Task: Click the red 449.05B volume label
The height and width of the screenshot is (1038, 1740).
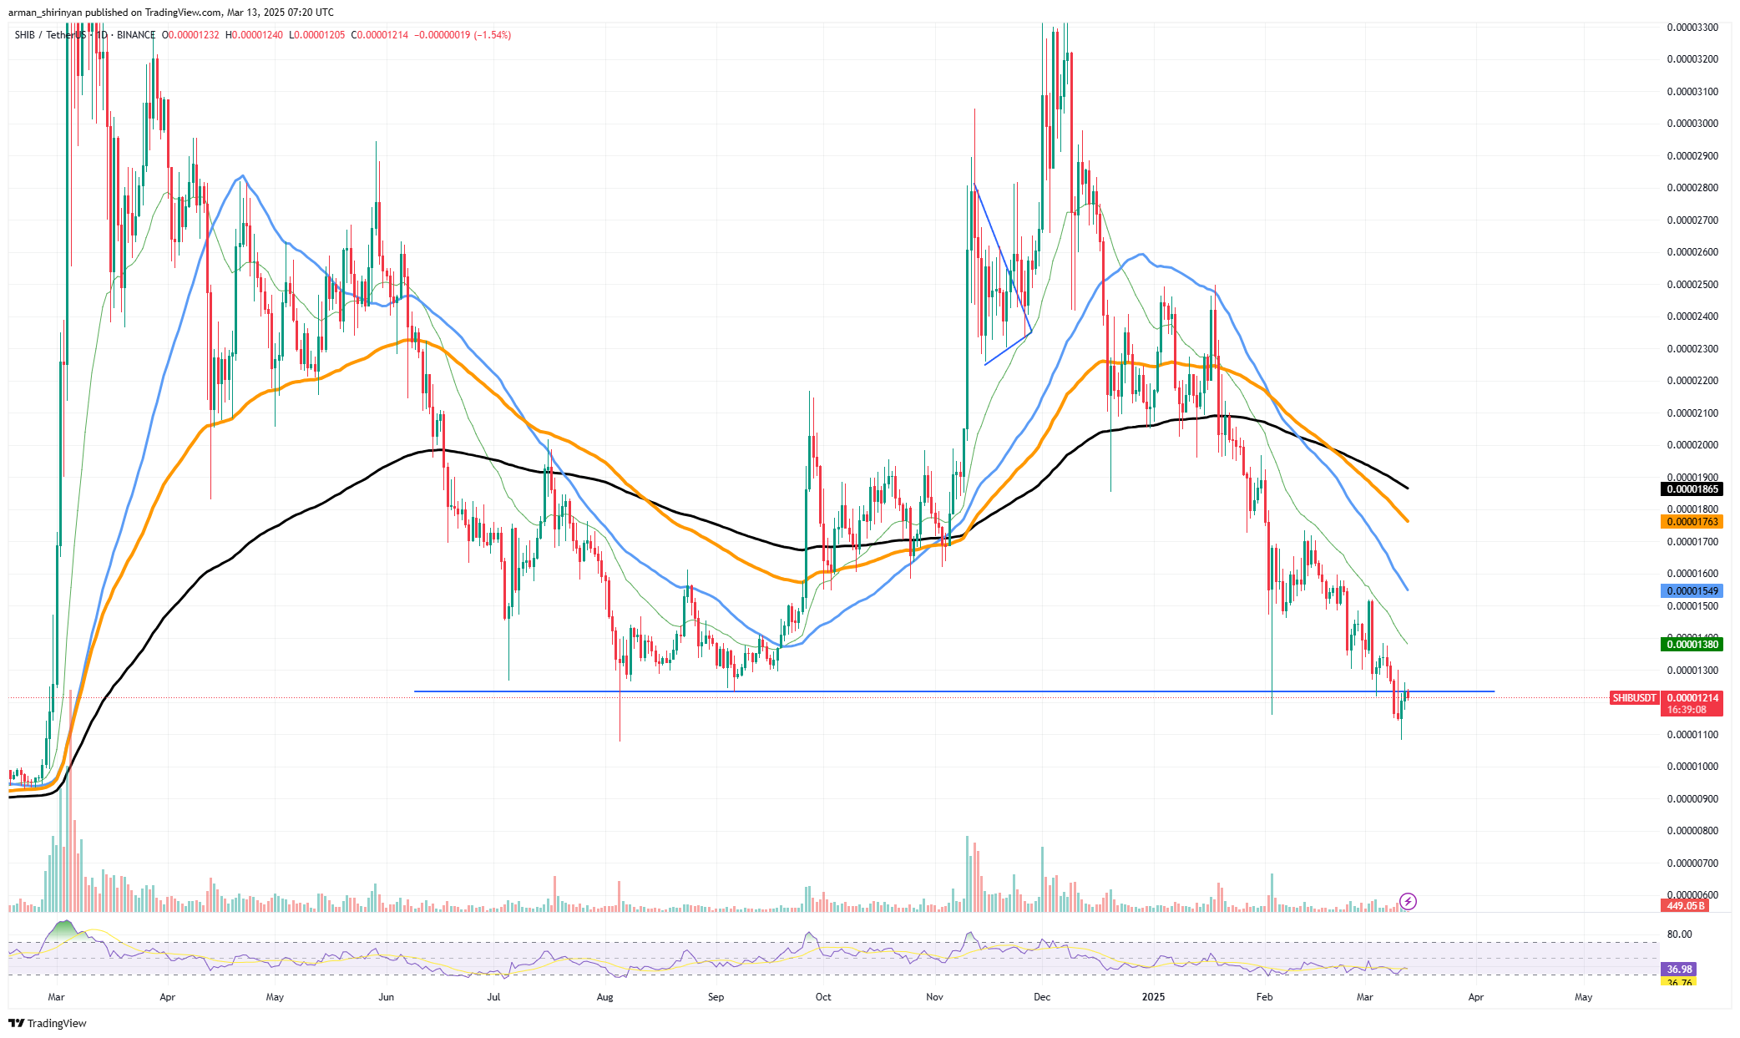Action: (1685, 906)
